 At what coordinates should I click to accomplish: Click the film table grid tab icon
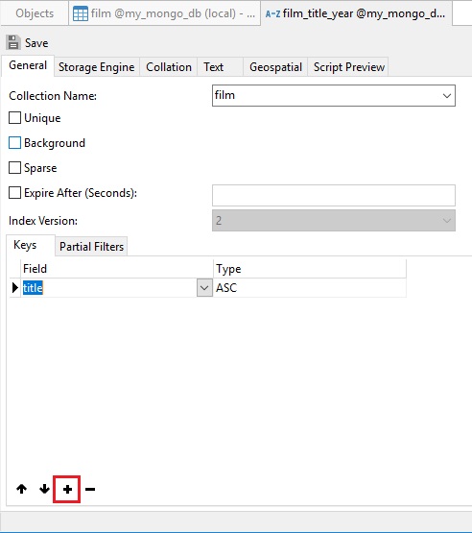(81, 13)
